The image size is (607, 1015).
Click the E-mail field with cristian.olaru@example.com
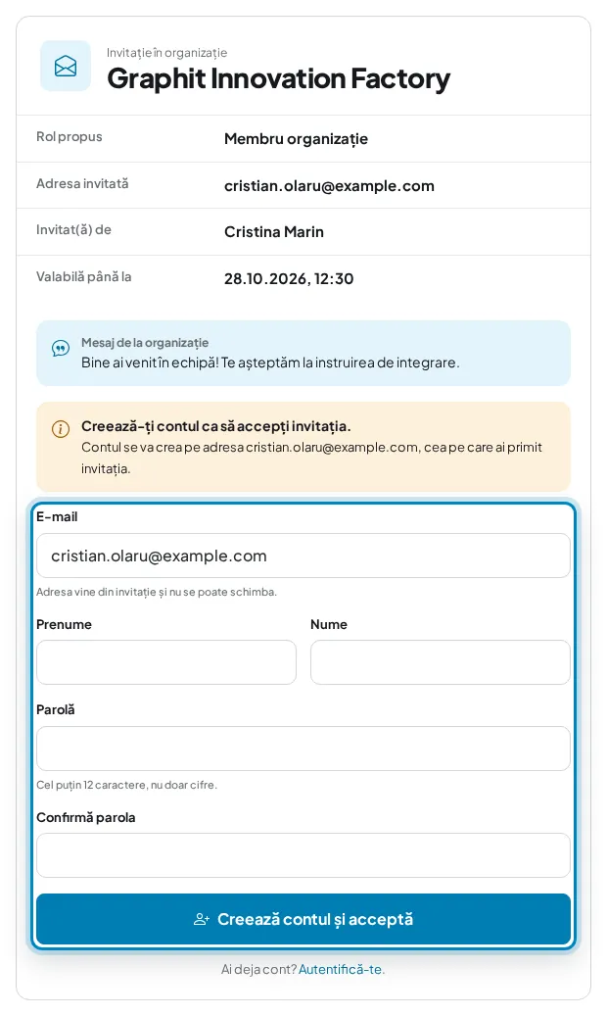click(303, 556)
